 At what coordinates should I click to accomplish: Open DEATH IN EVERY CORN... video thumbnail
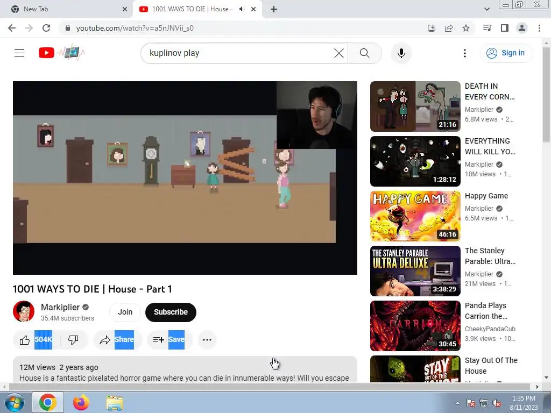tap(415, 106)
